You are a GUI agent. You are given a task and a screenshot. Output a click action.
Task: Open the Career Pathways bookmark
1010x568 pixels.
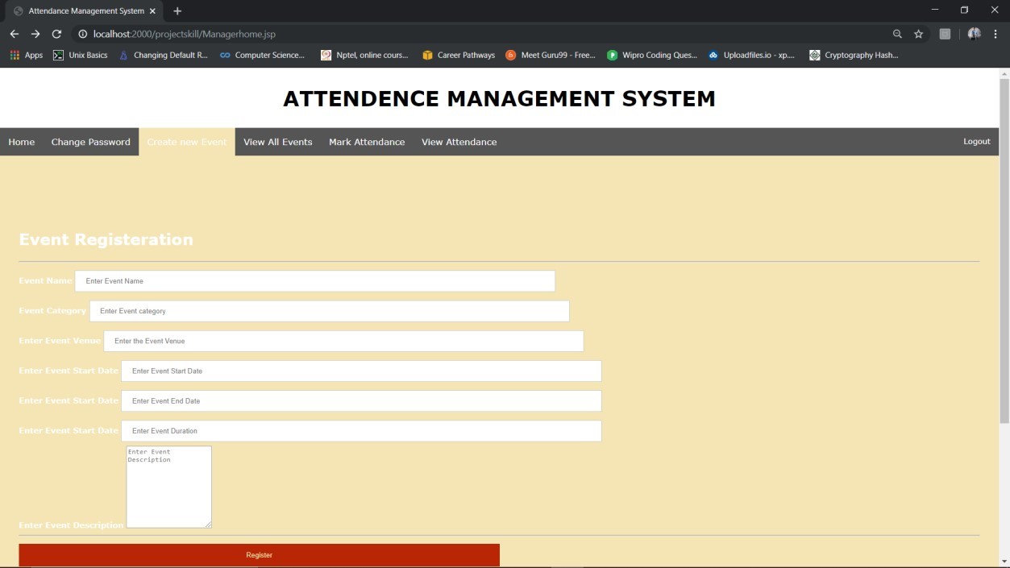coord(459,56)
